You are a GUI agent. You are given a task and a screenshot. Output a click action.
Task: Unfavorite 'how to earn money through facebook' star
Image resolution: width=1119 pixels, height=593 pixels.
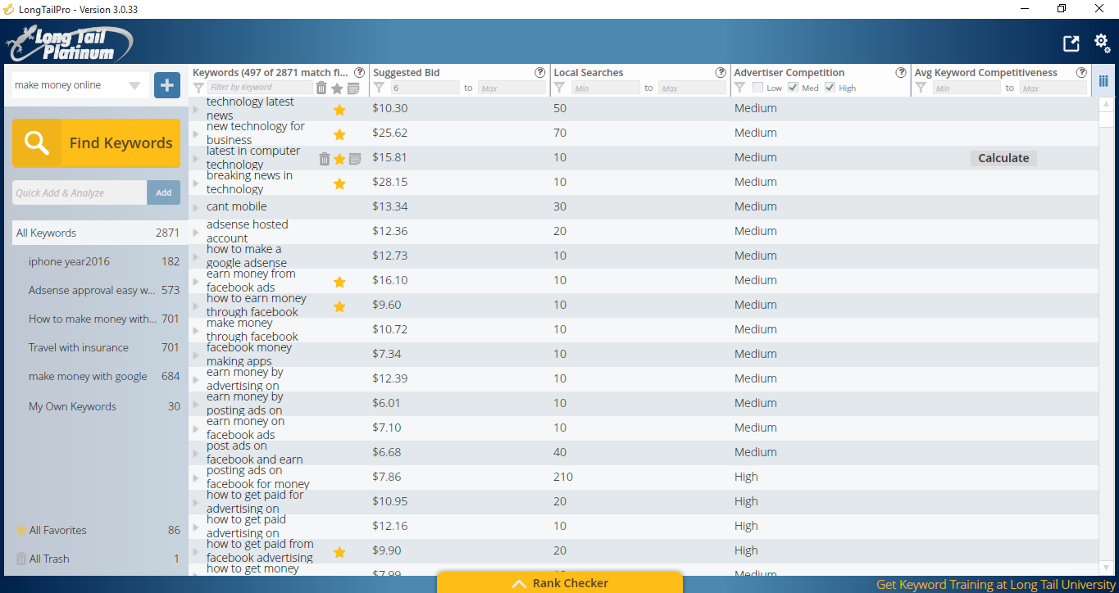[339, 306]
